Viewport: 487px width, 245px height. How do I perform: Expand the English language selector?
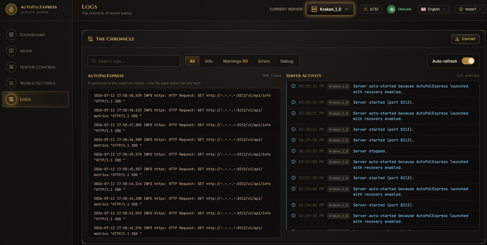coord(433,9)
